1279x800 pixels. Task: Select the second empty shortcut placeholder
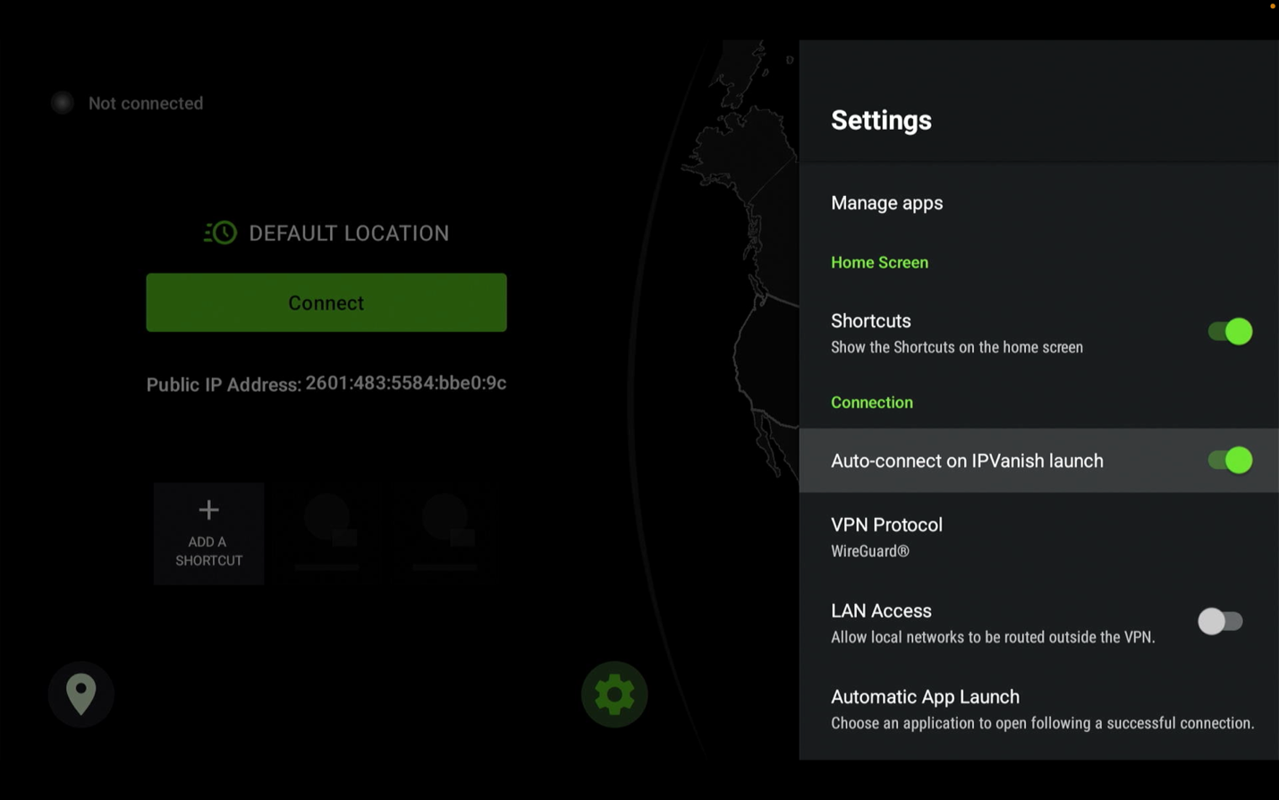[326, 533]
